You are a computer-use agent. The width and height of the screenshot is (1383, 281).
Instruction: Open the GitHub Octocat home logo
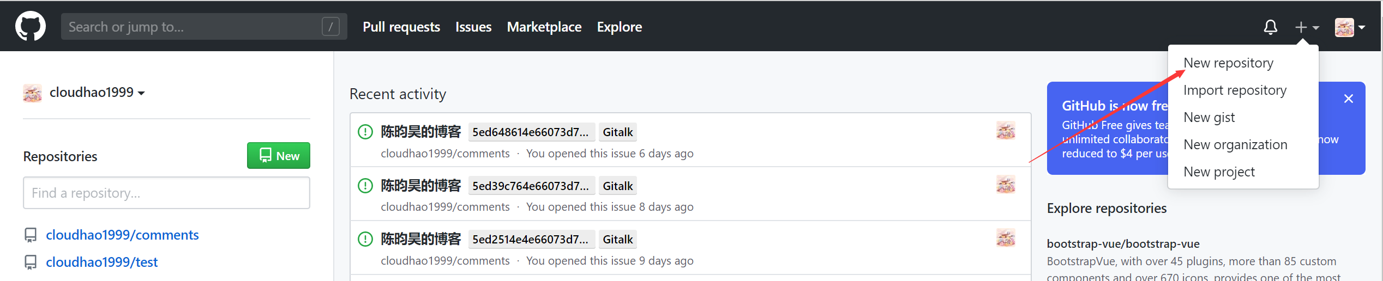(x=31, y=26)
